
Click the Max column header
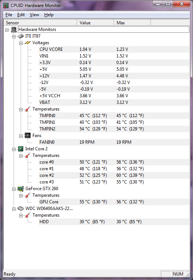coord(132,23)
